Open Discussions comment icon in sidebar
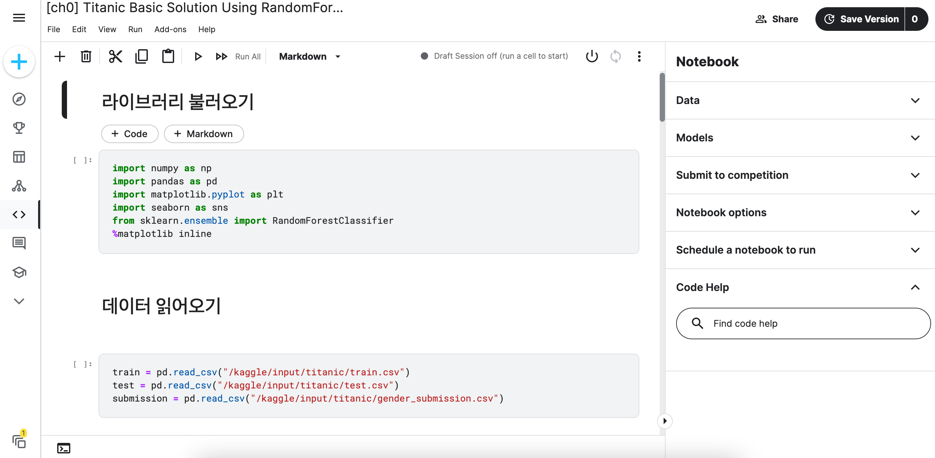 coord(19,243)
